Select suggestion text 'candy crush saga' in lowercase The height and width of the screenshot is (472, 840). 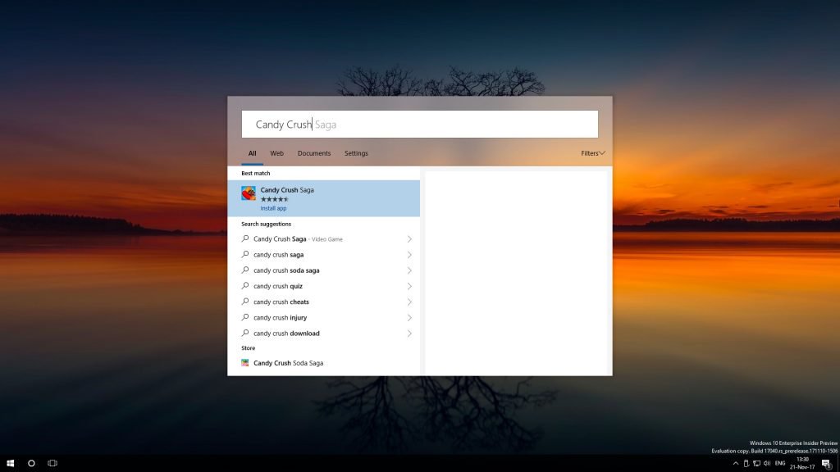point(279,255)
